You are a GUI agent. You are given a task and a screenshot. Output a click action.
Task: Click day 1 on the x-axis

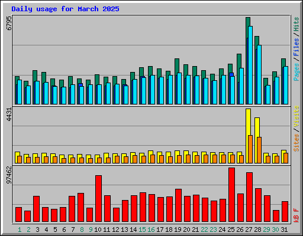[x=20, y=230]
